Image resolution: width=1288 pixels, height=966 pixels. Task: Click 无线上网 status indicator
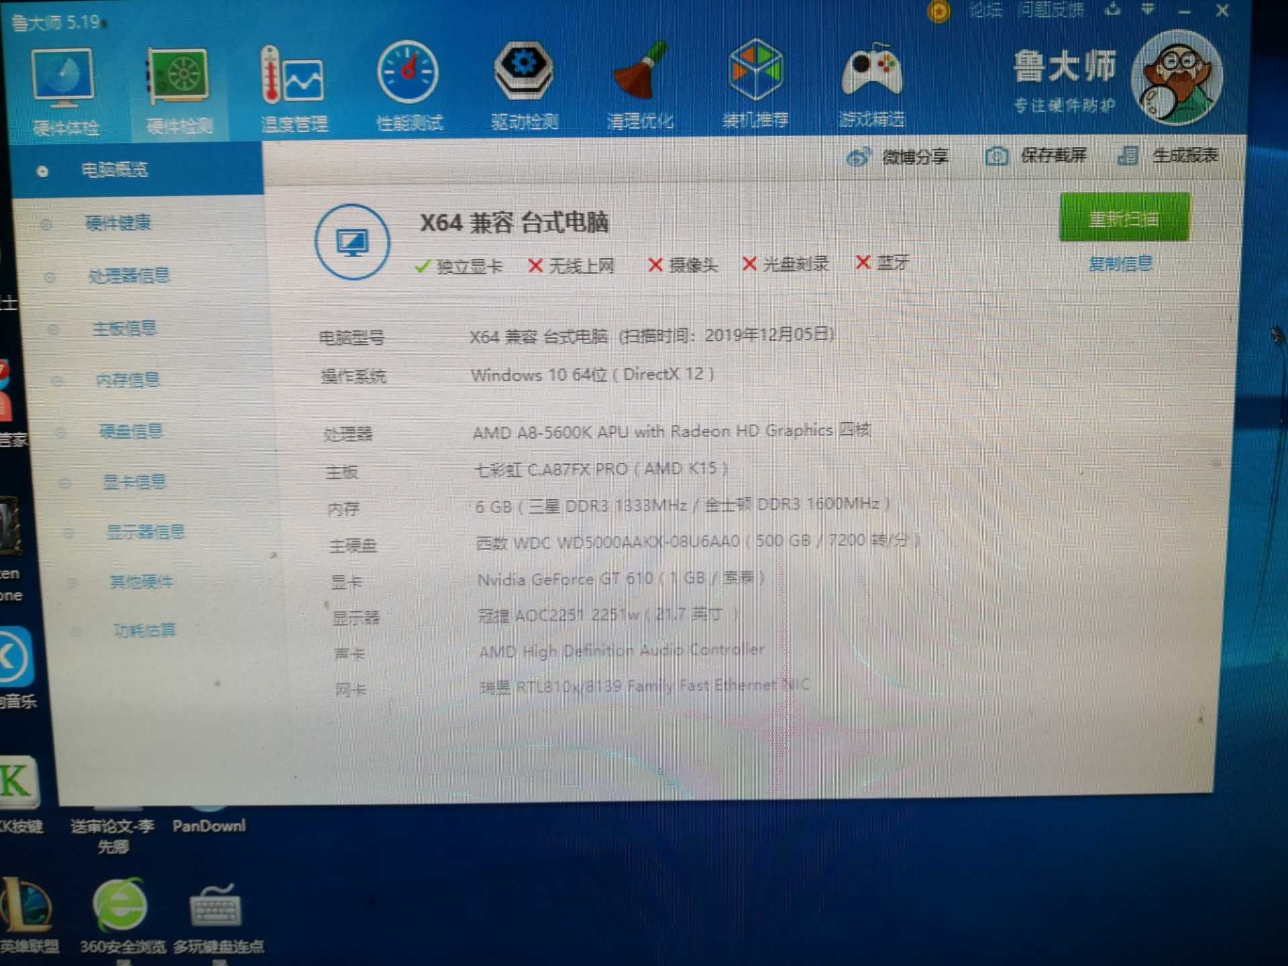(571, 266)
